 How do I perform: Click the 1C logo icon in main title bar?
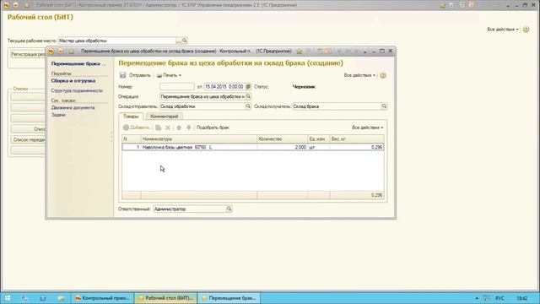click(x=6, y=5)
